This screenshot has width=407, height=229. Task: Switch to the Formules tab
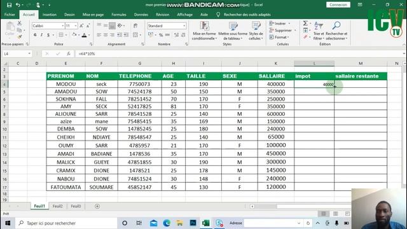tap(119, 15)
